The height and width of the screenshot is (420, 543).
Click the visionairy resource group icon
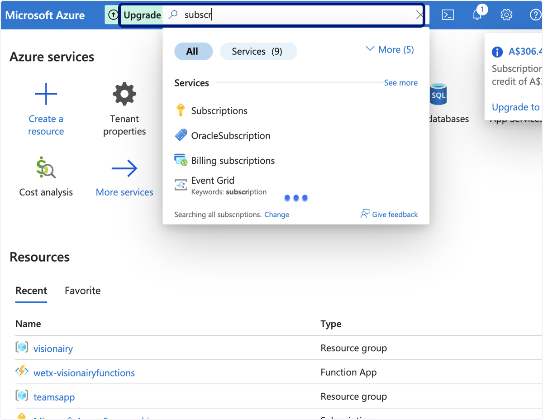coord(22,347)
